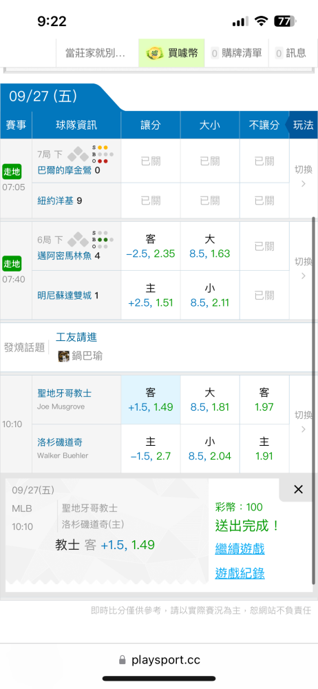Expand 切換 chevron for Marlins-Twins game
The width and height of the screenshot is (318, 689).
tap(304, 269)
